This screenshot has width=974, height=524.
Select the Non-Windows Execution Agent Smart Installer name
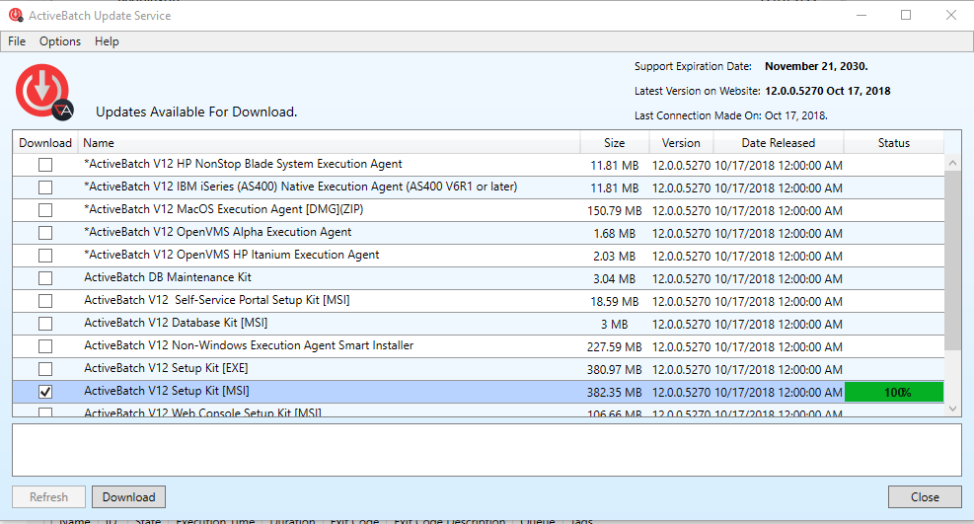coord(249,345)
